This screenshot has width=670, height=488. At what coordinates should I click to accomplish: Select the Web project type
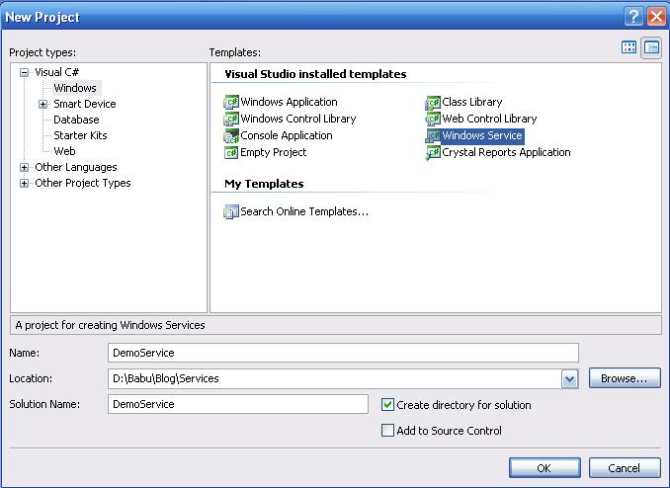[x=64, y=151]
